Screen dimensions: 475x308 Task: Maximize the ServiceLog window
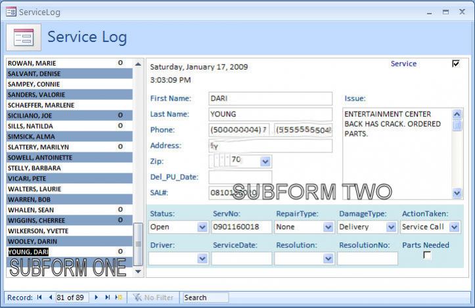445,12
